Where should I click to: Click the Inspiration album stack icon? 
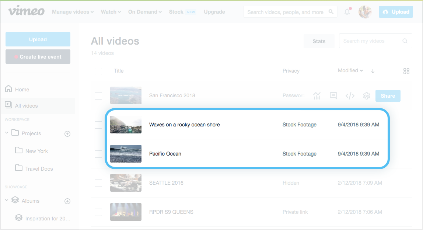19,217
